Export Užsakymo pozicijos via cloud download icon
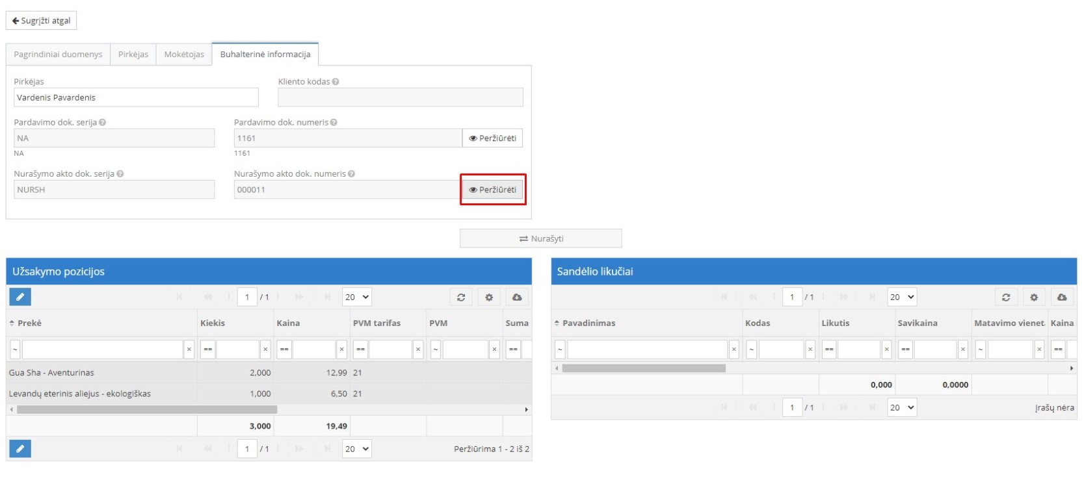1084x491 pixels. 517,297
